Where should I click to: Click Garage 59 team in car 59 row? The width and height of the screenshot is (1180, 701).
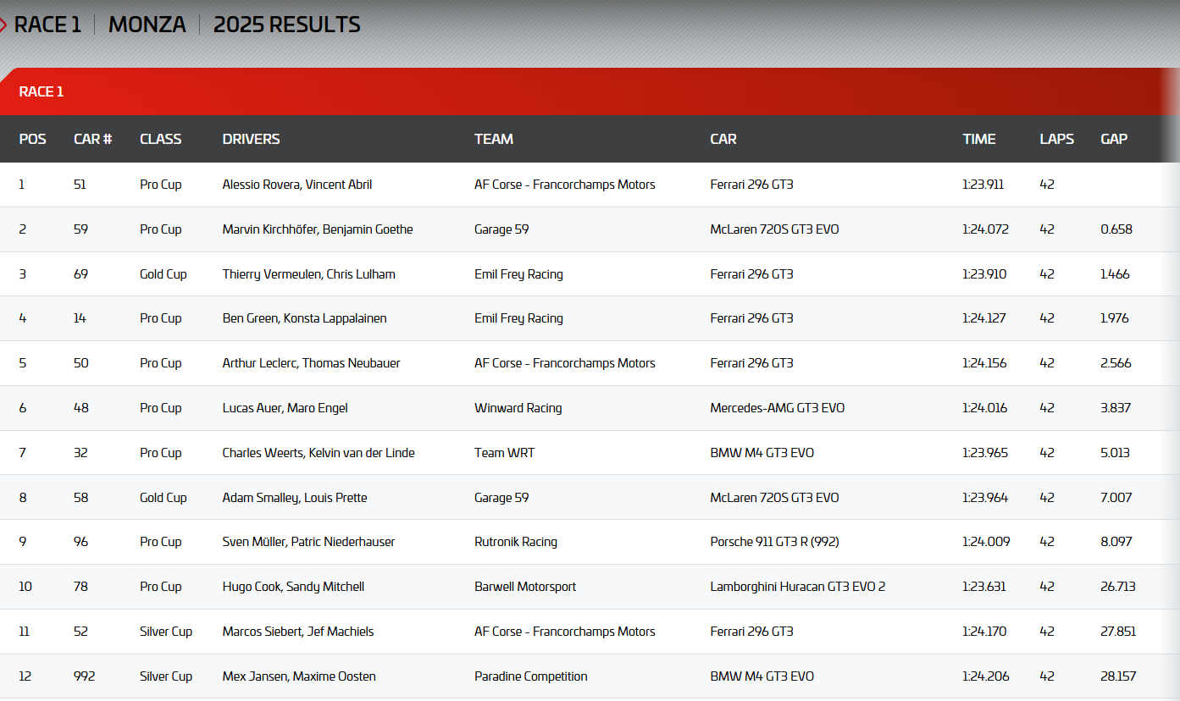pyautogui.click(x=501, y=229)
